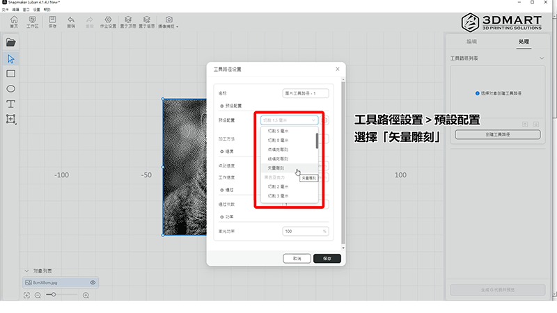Open Job Settings (作业设置) gear icon
557x313 pixels.
tap(107, 22)
